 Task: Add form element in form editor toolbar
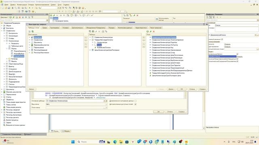pyautogui.click(x=51, y=15)
